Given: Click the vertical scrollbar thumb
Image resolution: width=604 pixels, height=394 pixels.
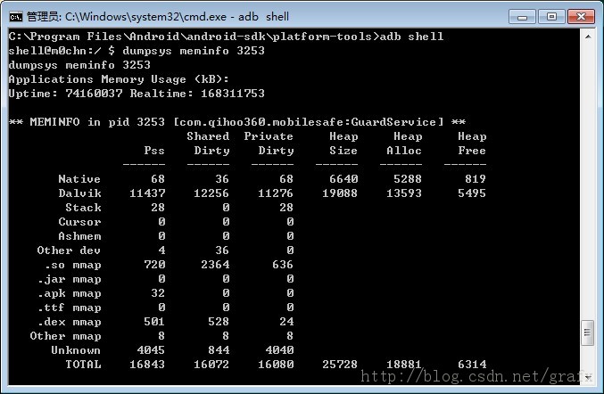Looking at the screenshot, I should click(587, 332).
